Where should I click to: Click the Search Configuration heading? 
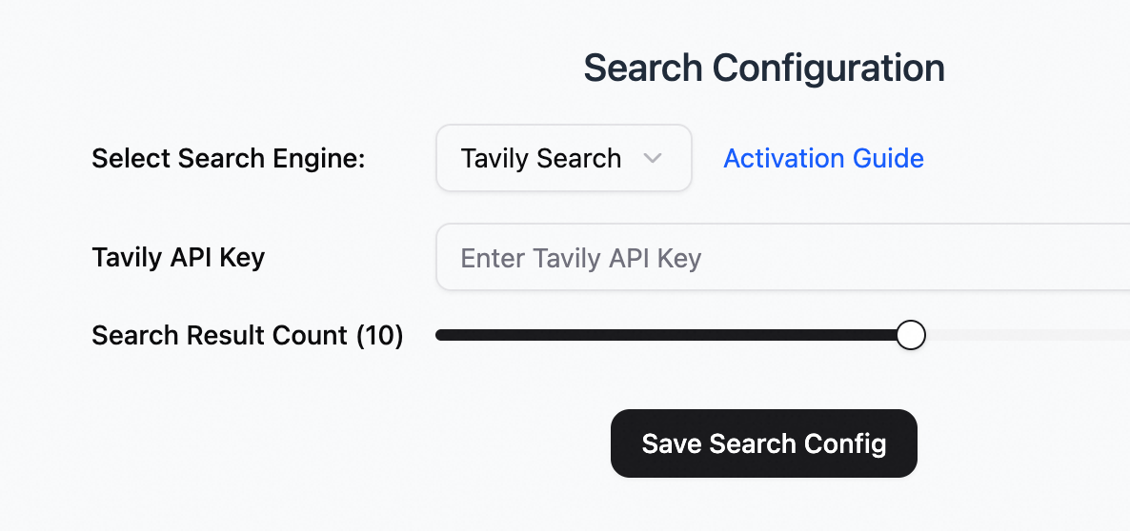tap(763, 69)
